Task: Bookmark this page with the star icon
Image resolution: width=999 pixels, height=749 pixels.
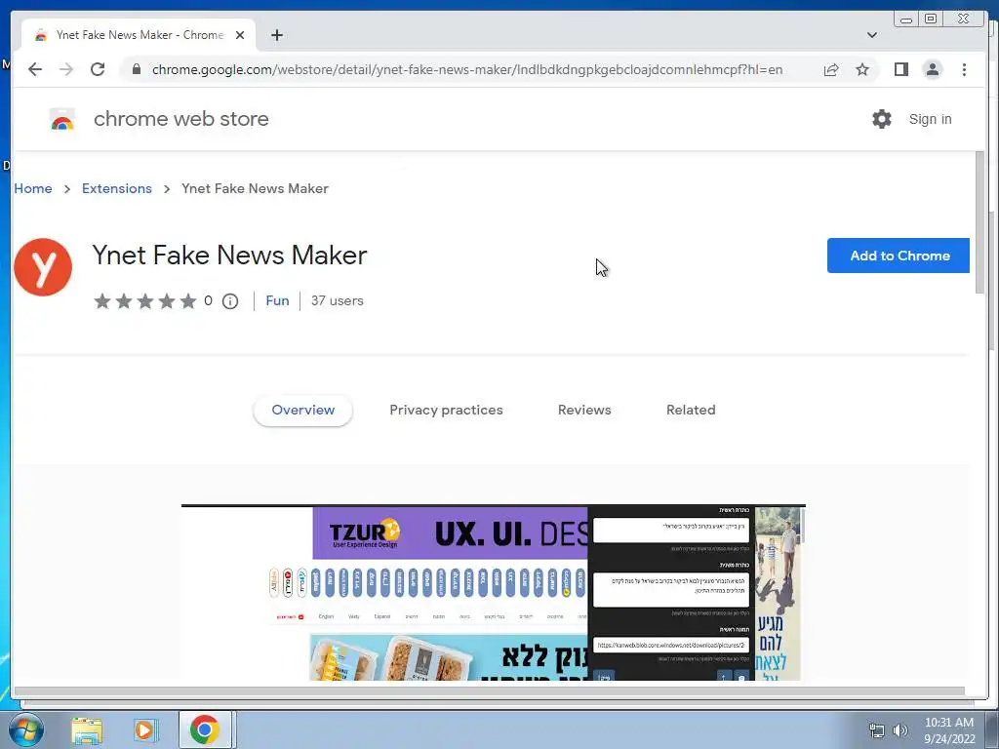Action: click(862, 69)
